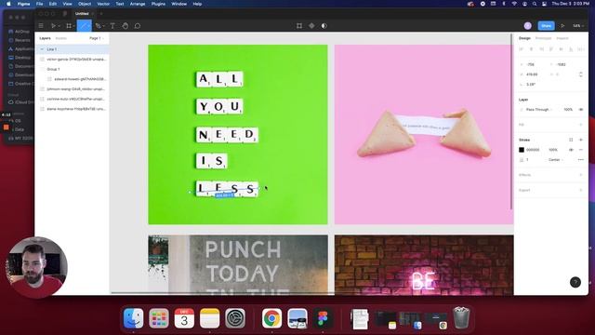
Task: Switch to the Layers tab
Action: pos(45,38)
